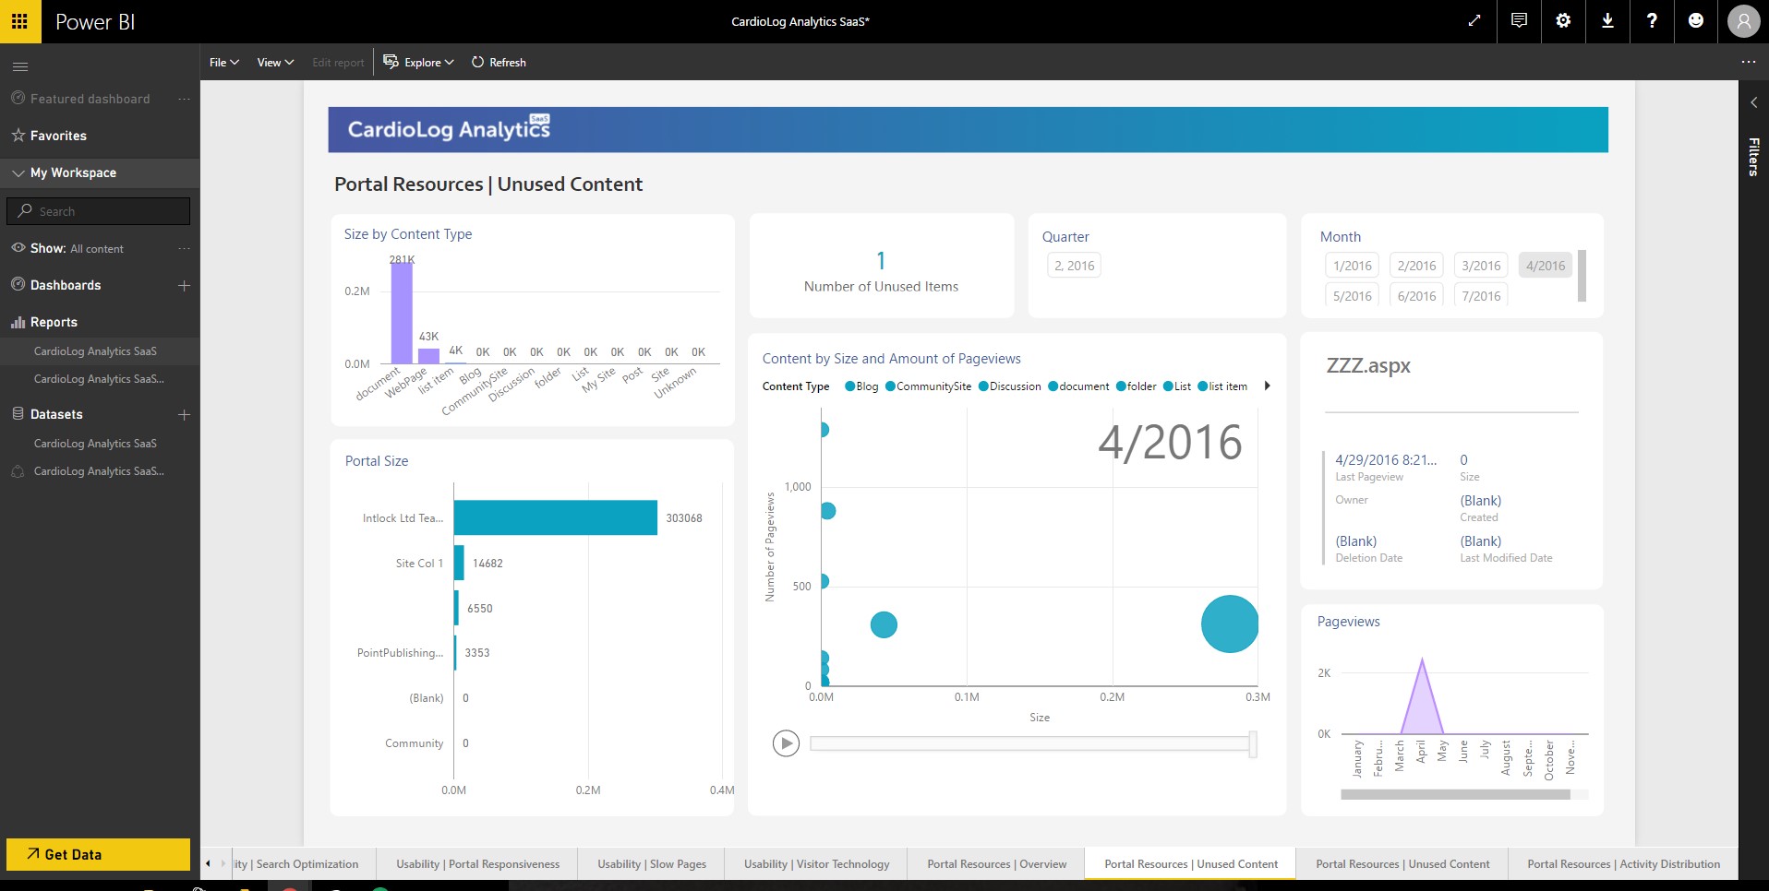
Task: Play the scatter chart animation
Action: [x=786, y=743]
